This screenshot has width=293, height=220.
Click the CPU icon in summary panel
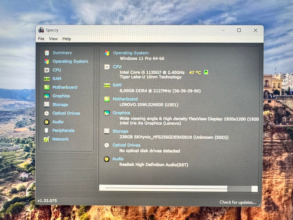107,67
